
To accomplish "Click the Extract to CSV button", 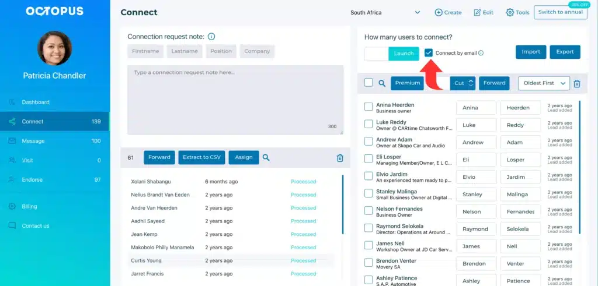I will pyautogui.click(x=201, y=157).
